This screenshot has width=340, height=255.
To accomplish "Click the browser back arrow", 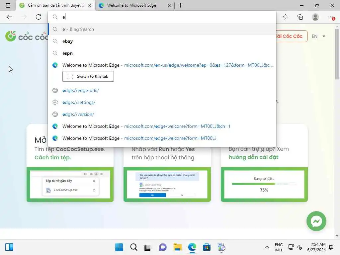I will pos(9,17).
